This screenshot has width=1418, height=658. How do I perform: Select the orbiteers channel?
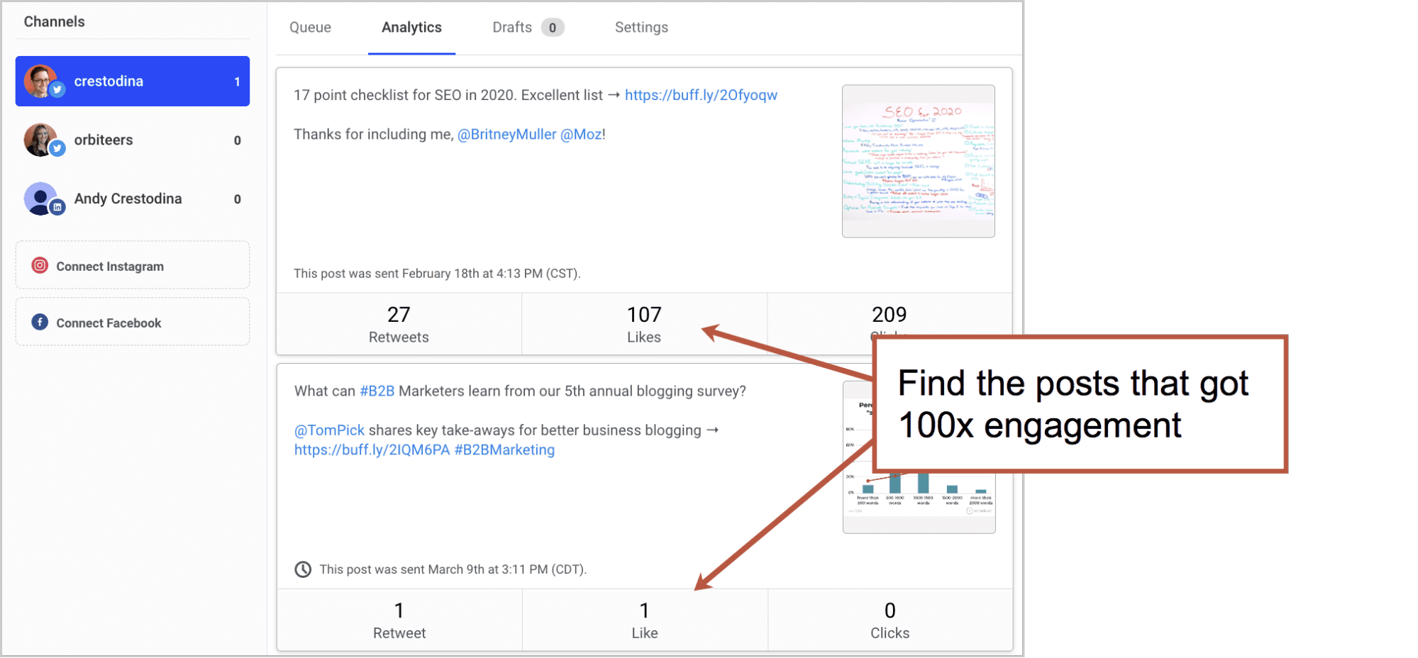pyautogui.click(x=133, y=140)
